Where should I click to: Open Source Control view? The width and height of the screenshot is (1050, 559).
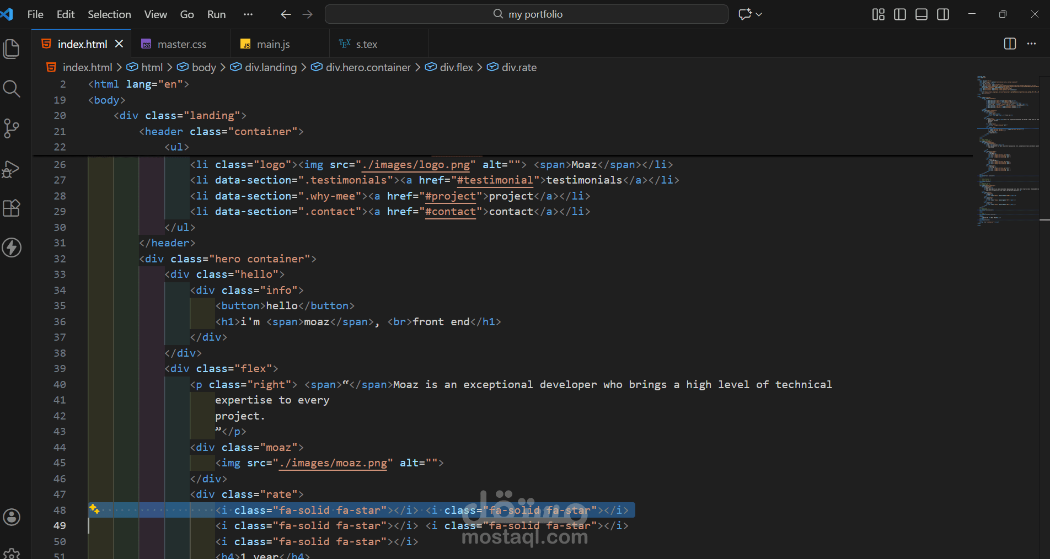pyautogui.click(x=12, y=128)
